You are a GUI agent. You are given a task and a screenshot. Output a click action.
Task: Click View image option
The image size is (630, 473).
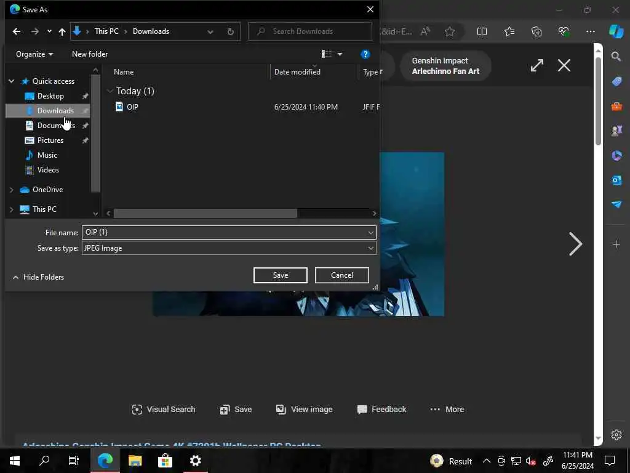tap(304, 410)
